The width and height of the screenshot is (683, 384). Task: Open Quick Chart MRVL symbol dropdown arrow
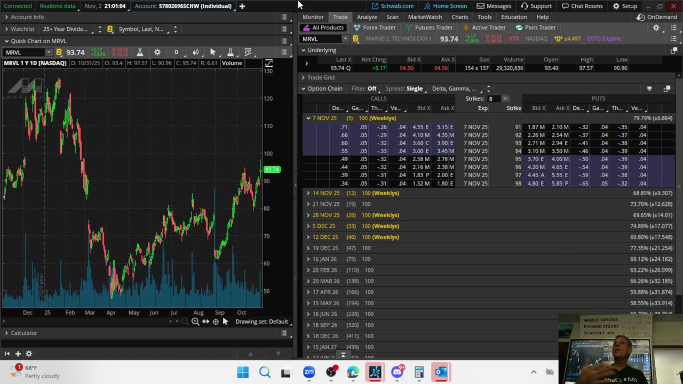click(49, 52)
